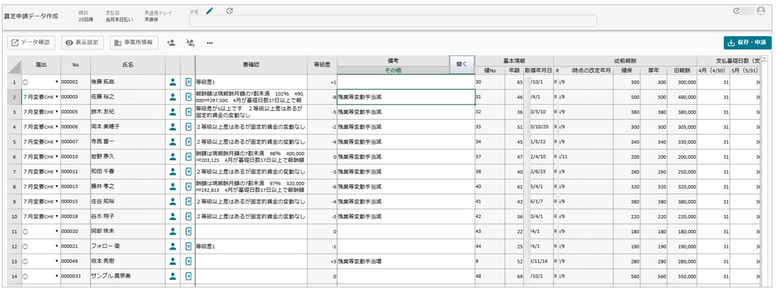The image size is (776, 290).
Task: Click the person icon for 後藤 拓哉
Action: (x=172, y=82)
